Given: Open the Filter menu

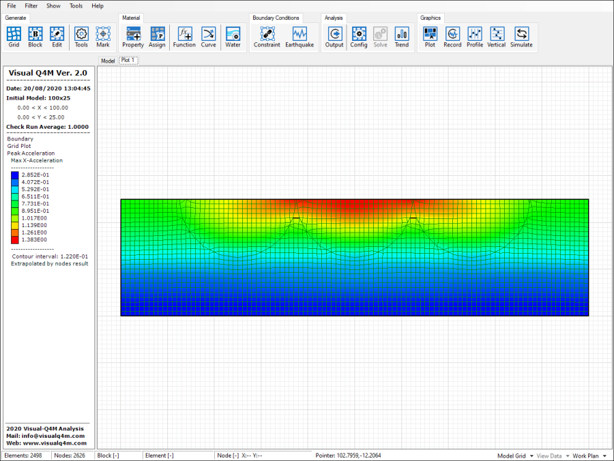Looking at the screenshot, I should pyautogui.click(x=31, y=6).
